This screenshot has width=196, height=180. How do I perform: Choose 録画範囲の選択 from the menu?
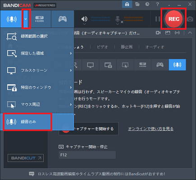(x=37, y=36)
